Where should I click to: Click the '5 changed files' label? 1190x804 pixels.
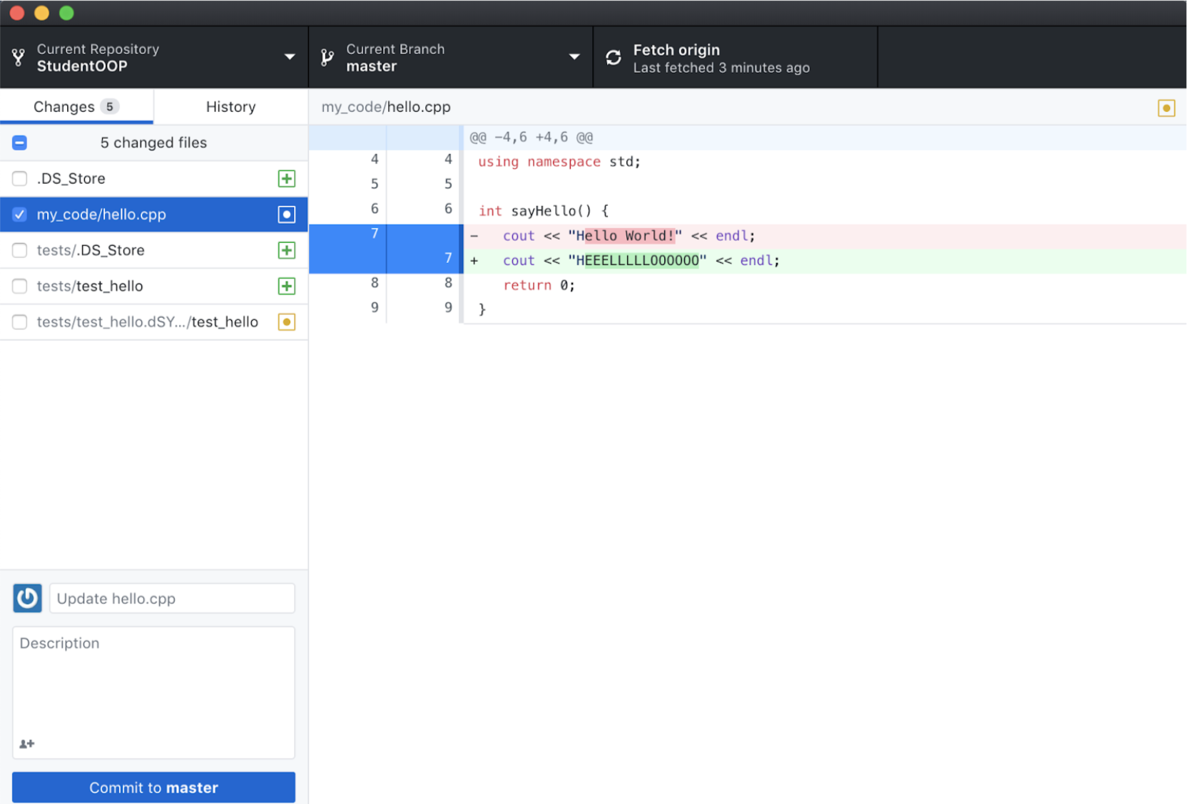(153, 143)
